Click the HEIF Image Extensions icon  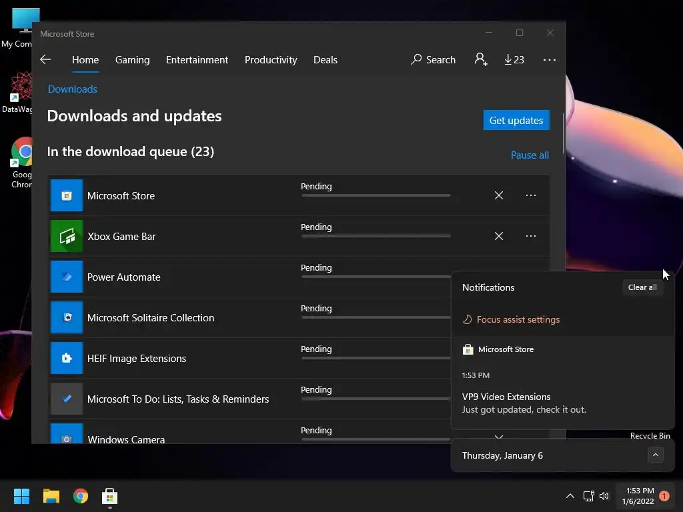click(66, 358)
